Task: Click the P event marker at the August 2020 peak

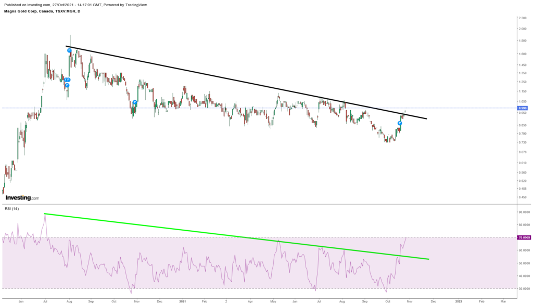Action: point(69,50)
